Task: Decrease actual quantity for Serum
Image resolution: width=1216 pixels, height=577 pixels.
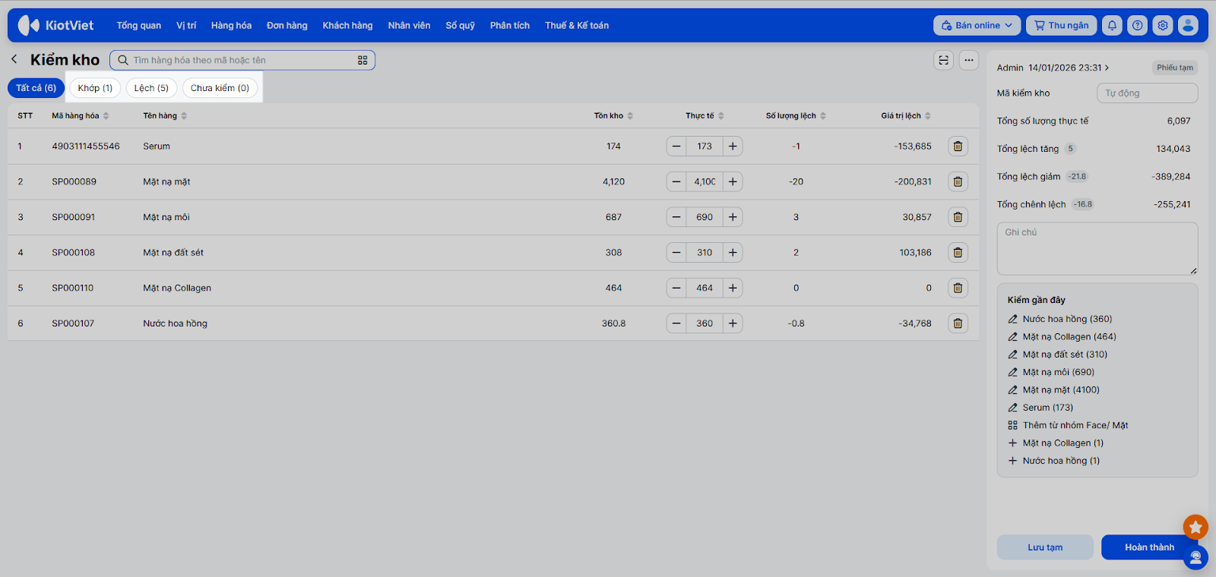Action: pyautogui.click(x=676, y=146)
